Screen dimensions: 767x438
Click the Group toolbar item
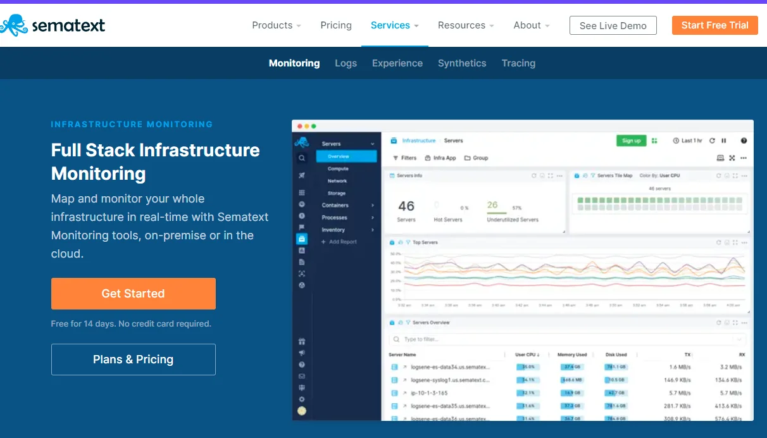pyautogui.click(x=477, y=158)
